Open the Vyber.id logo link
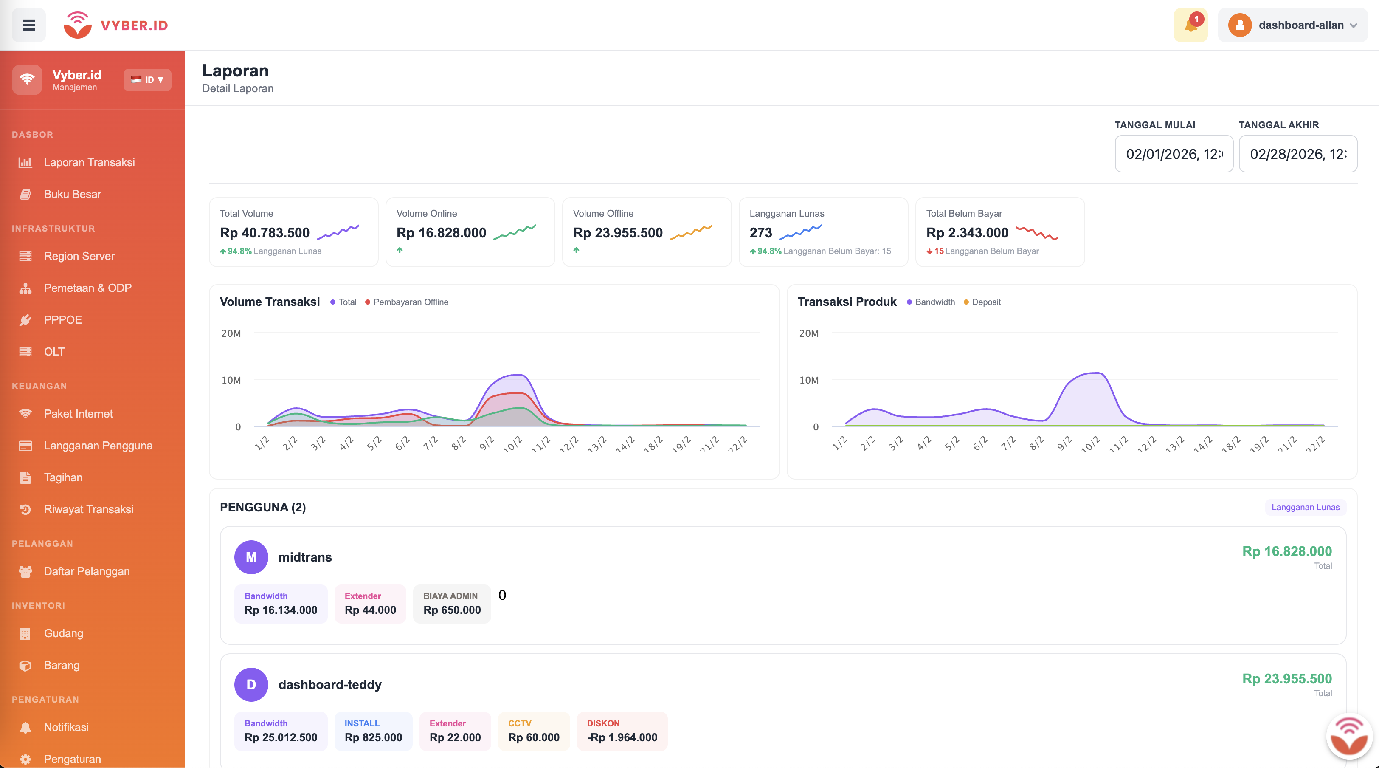1379x768 pixels. 115,25
